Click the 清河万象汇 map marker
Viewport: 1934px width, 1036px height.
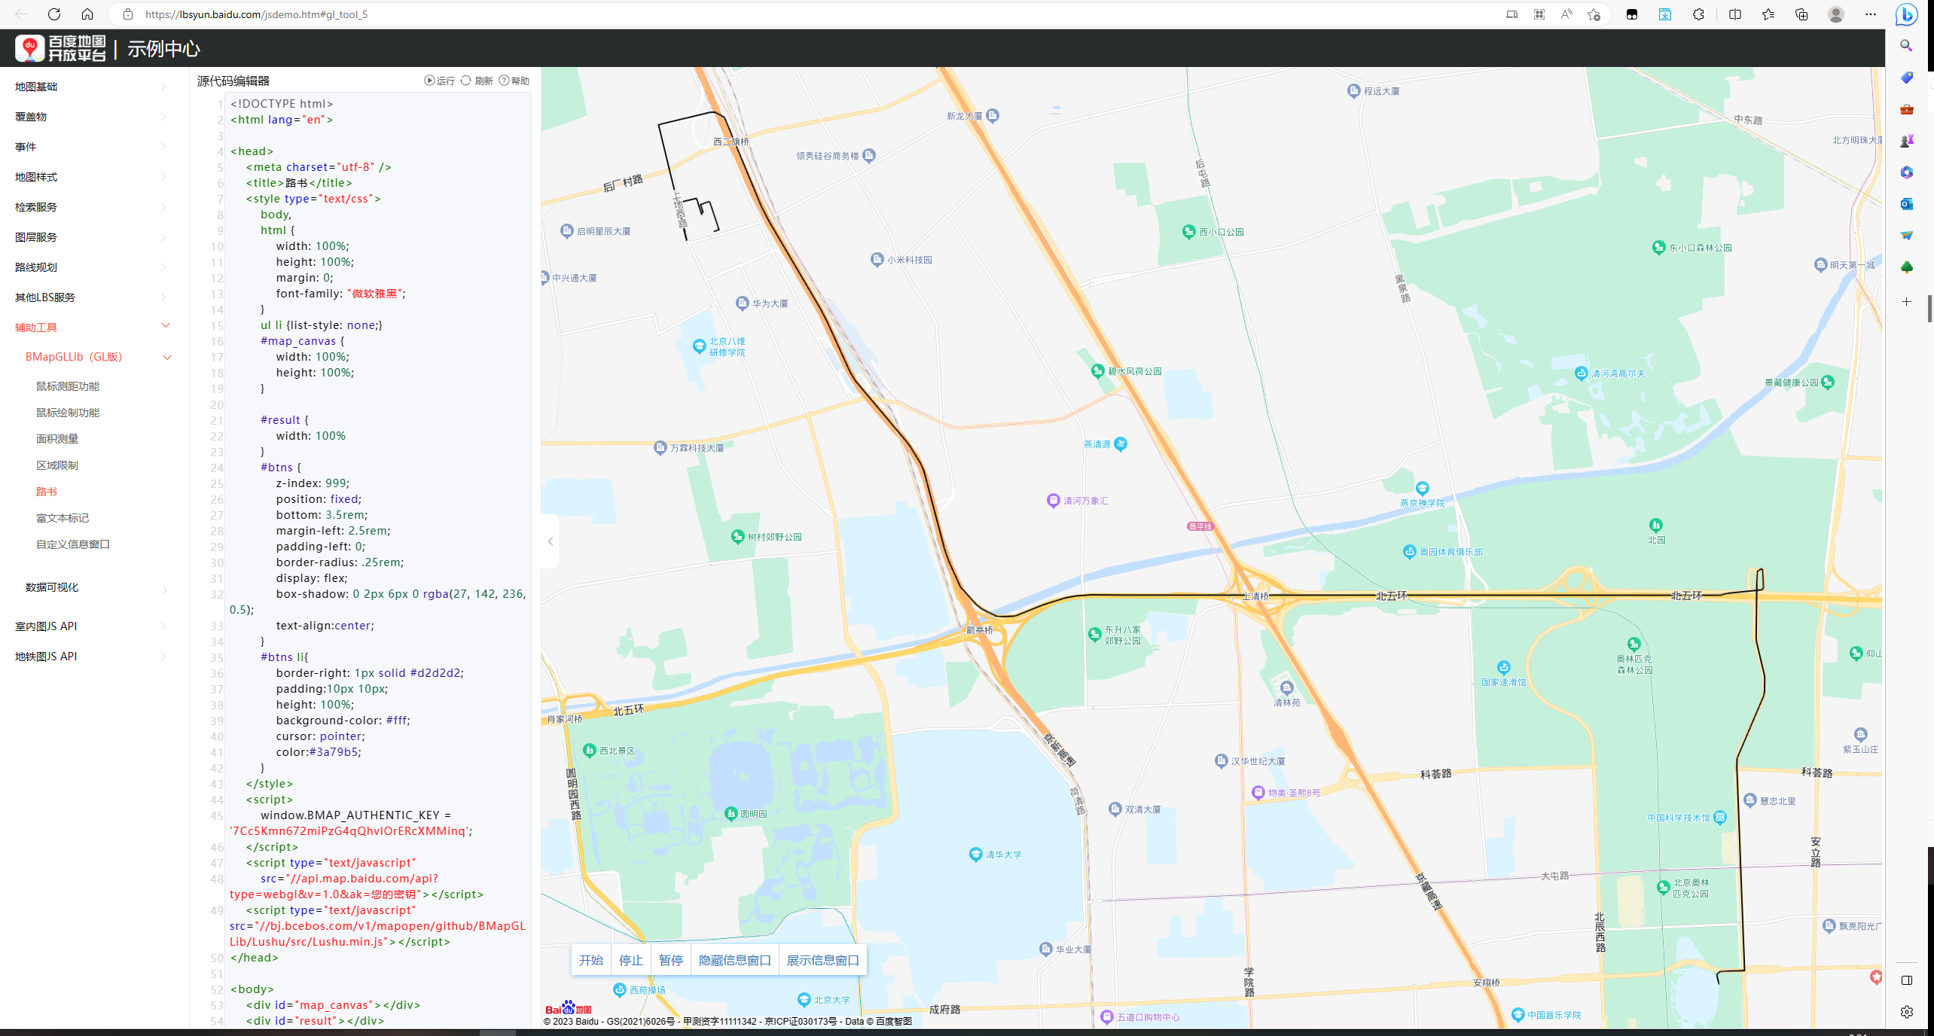point(1053,500)
